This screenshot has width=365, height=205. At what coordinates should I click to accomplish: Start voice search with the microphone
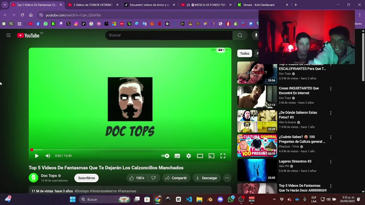[x=256, y=35]
